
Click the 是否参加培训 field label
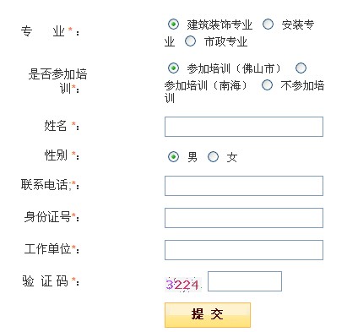pos(57,81)
